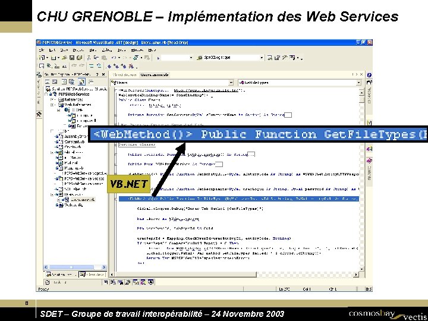
Task: Click the highlighted GetFileTypes WebMethod code line
Action: click(x=239, y=199)
